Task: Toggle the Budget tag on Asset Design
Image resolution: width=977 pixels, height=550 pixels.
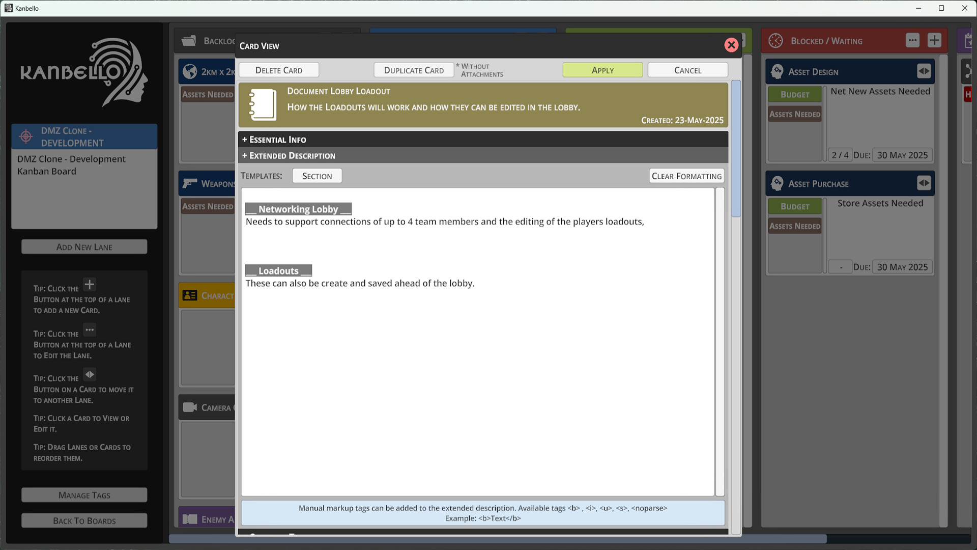Action: [x=794, y=94]
